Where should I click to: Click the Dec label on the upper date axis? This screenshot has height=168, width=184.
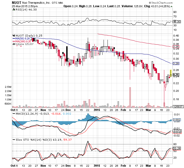click(x=68, y=110)
